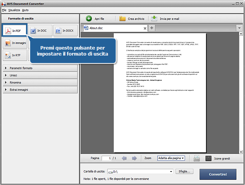Click the Formato di uscita header
The image size is (245, 185).
point(21,18)
